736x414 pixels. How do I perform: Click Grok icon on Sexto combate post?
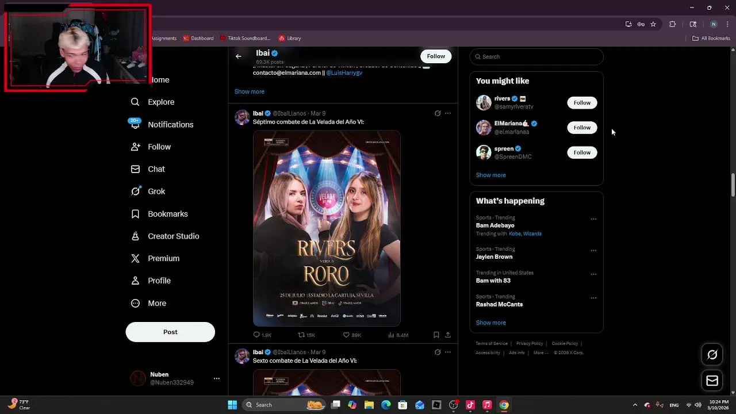click(438, 352)
